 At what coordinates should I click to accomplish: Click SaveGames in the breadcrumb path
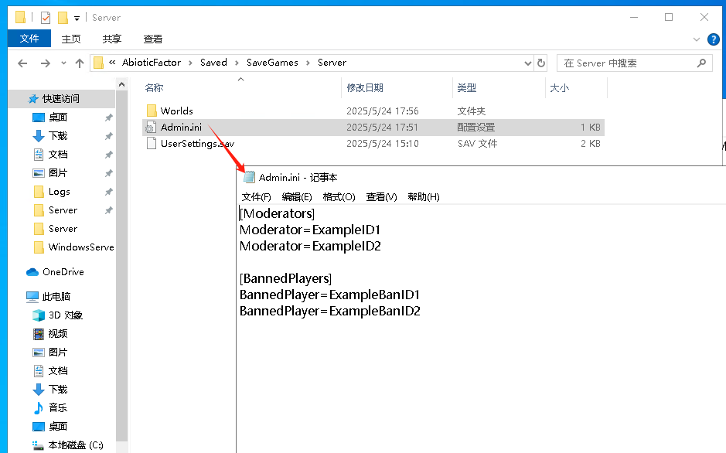pos(272,63)
